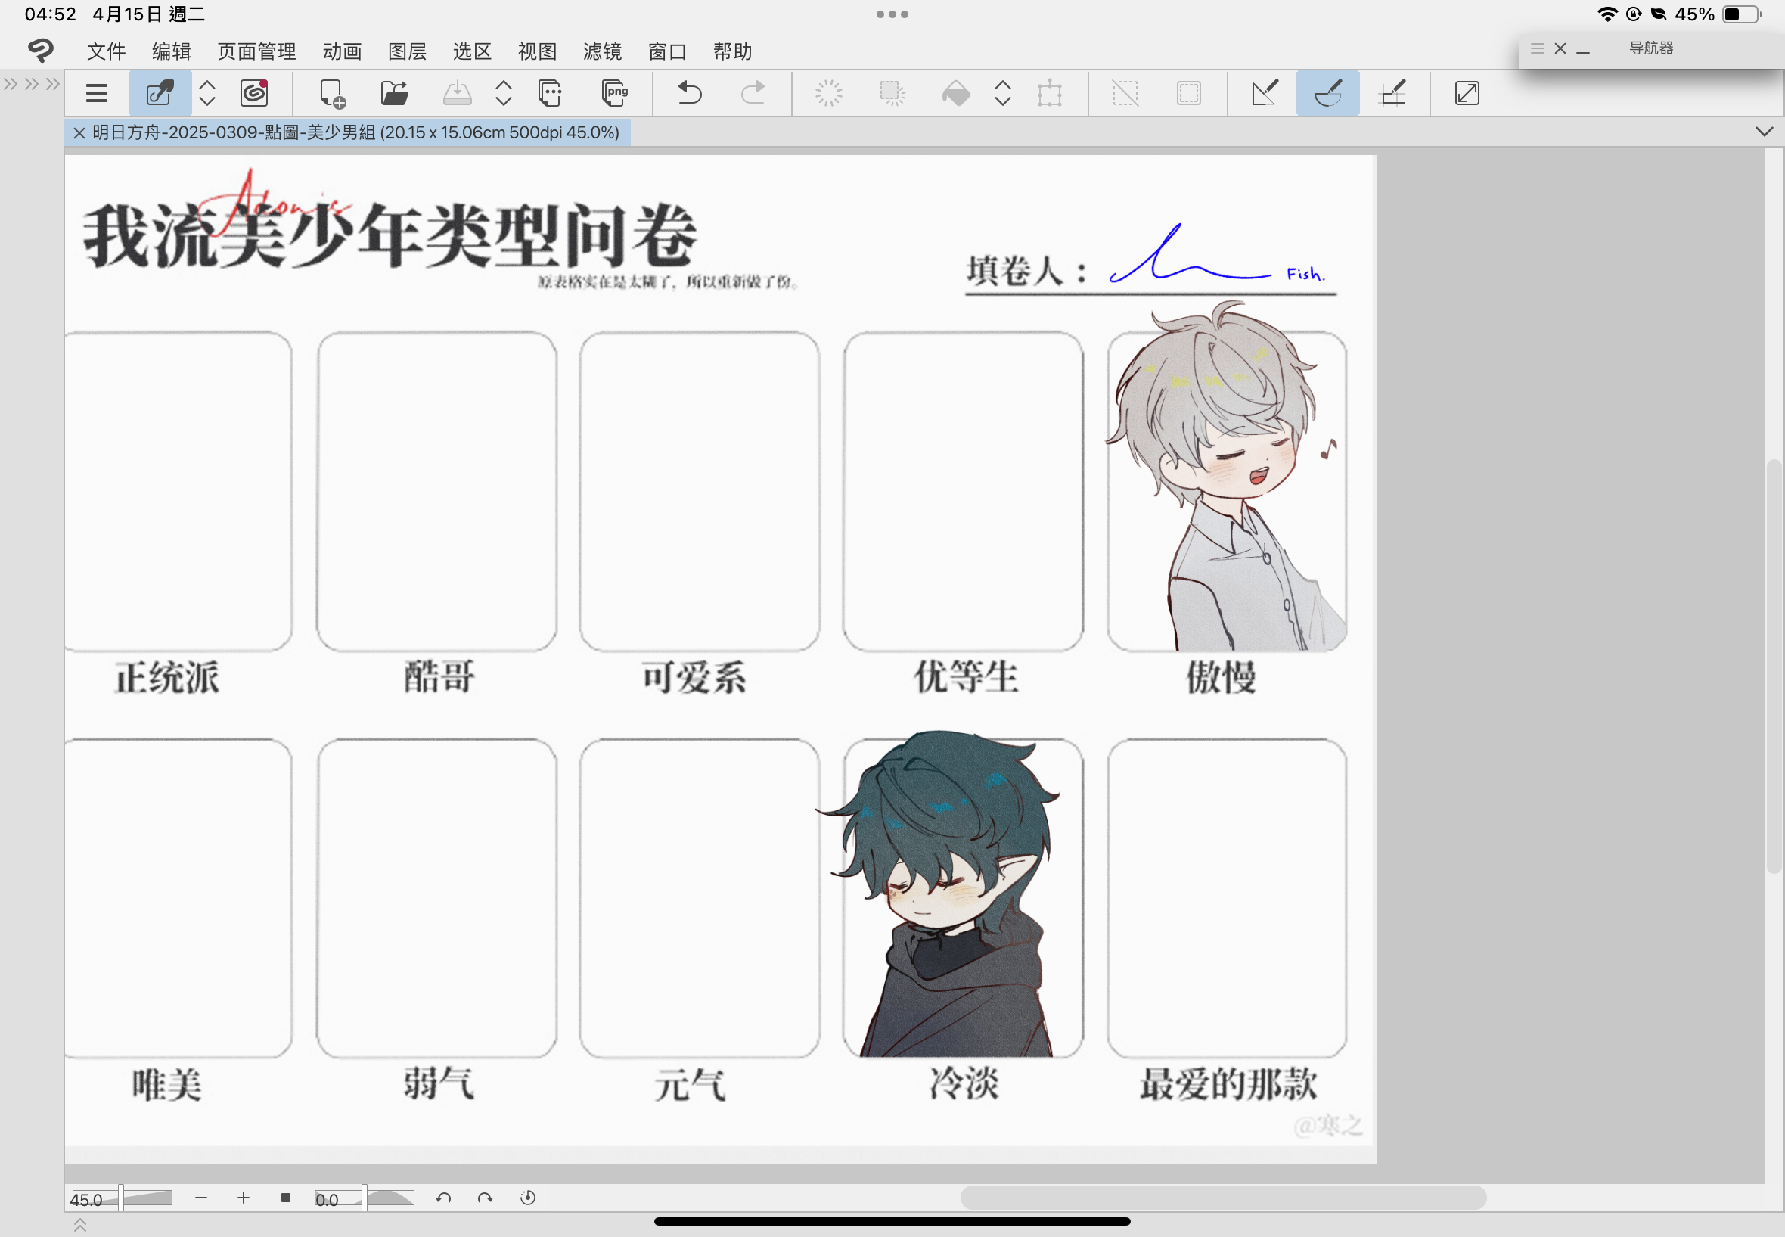Image resolution: width=1785 pixels, height=1237 pixels.
Task: Open the 动画 menu
Action: [x=343, y=51]
